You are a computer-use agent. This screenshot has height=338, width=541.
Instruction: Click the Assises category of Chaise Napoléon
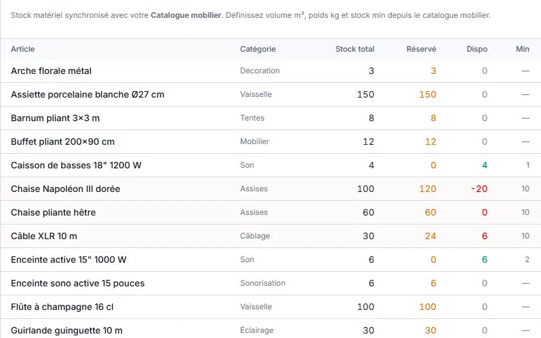tap(254, 189)
